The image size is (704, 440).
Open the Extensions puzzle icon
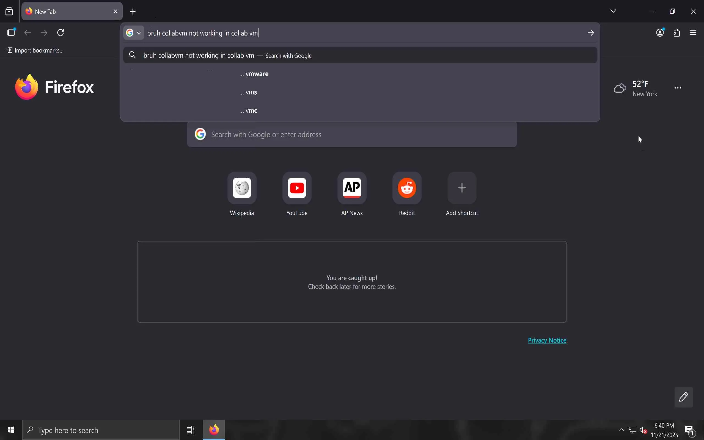[x=677, y=33]
